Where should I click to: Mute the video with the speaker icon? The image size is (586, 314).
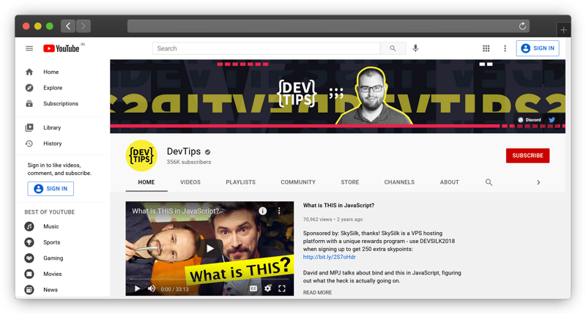click(152, 288)
